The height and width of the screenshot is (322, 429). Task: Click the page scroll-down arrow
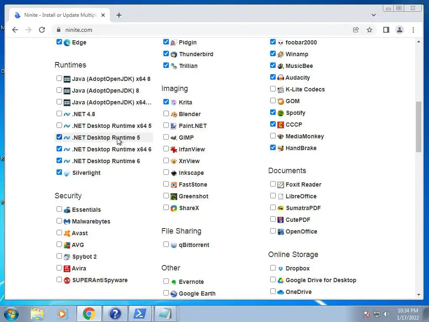tap(419, 295)
